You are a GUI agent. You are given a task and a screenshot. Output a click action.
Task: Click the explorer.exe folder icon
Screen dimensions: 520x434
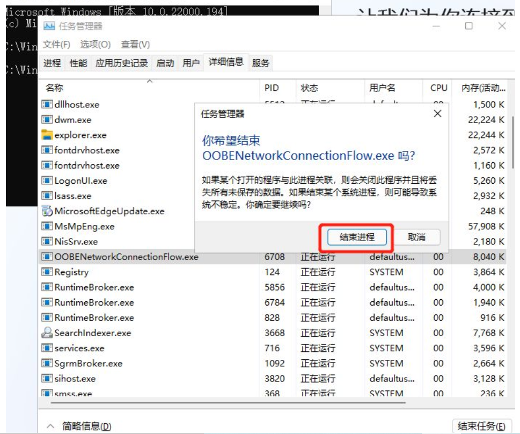click(47, 135)
